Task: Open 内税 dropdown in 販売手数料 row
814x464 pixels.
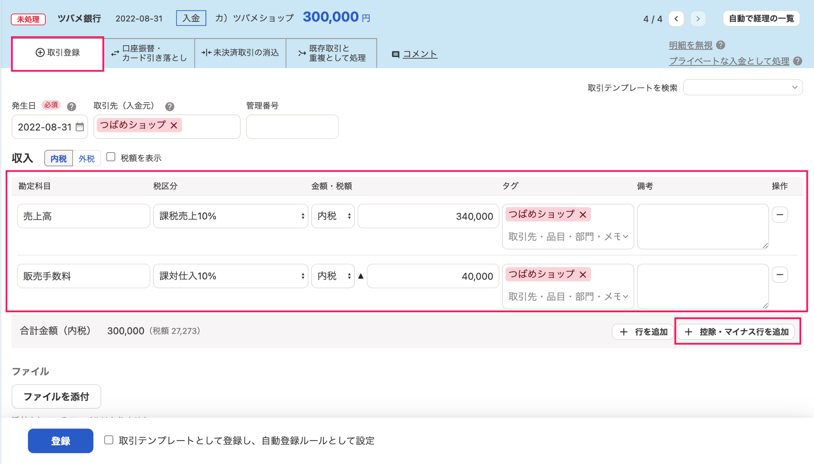Action: 333,276
